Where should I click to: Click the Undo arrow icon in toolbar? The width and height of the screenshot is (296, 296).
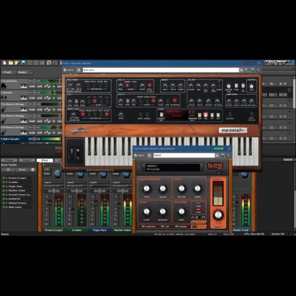(49, 63)
